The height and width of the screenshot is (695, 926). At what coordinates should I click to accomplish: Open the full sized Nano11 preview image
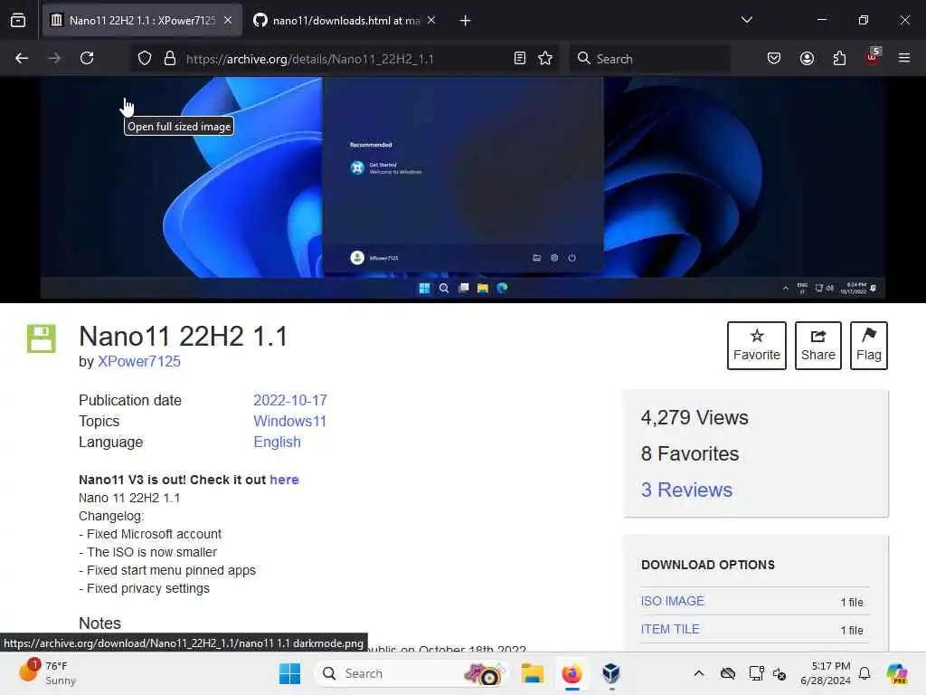463,188
